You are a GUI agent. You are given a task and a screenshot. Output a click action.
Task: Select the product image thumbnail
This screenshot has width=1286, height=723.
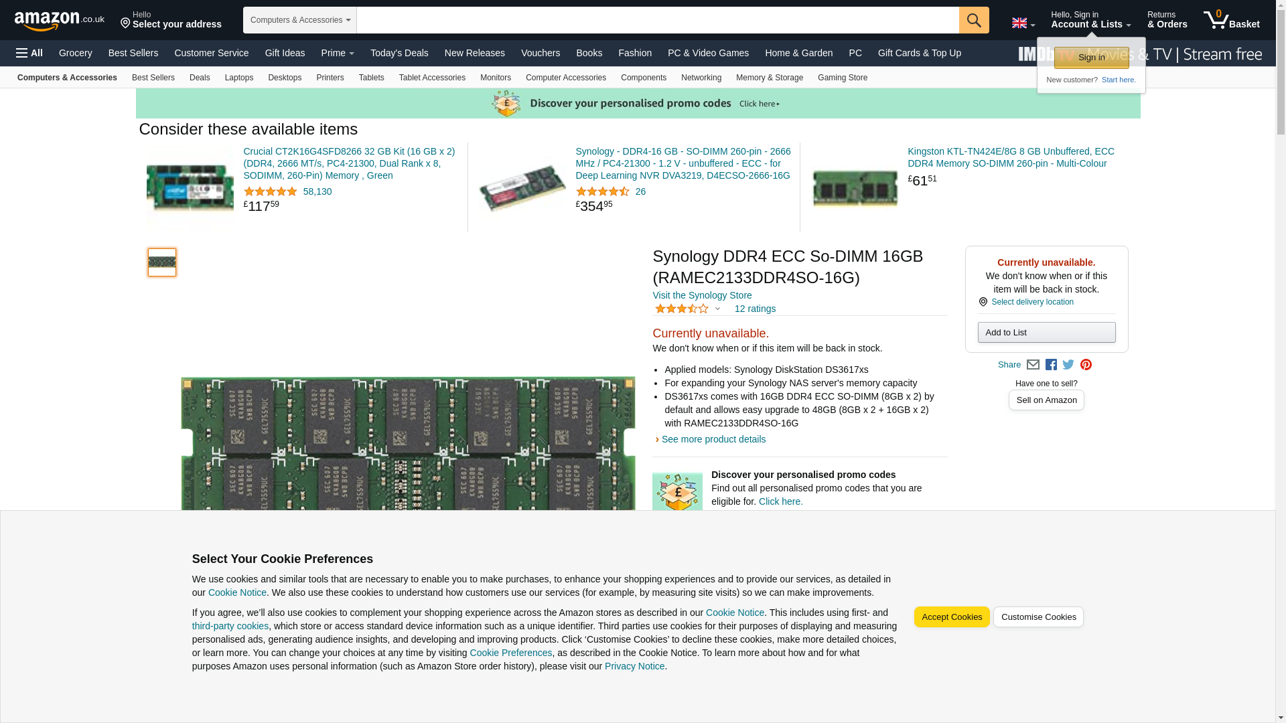[x=162, y=262]
